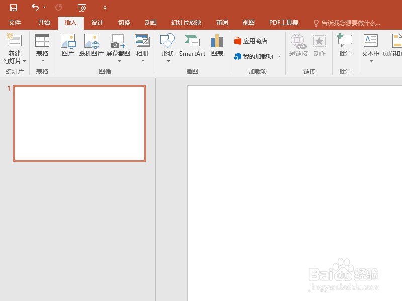Screen dimensions: 402x301
Task: Click the 屏幕截图 camera icon
Action: pos(118,41)
